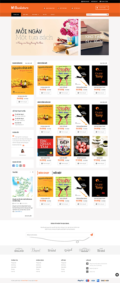Click the Google Plus social icon
This screenshot has width=120, height=283.
click(x=21, y=166)
